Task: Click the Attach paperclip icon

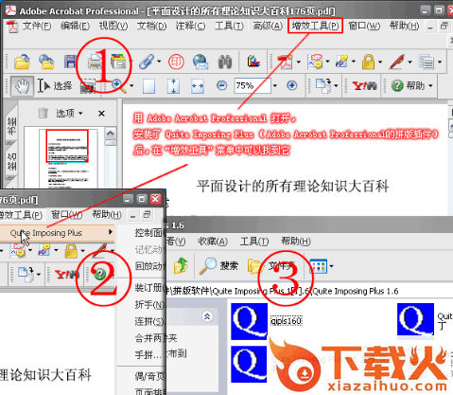Action: point(147,62)
